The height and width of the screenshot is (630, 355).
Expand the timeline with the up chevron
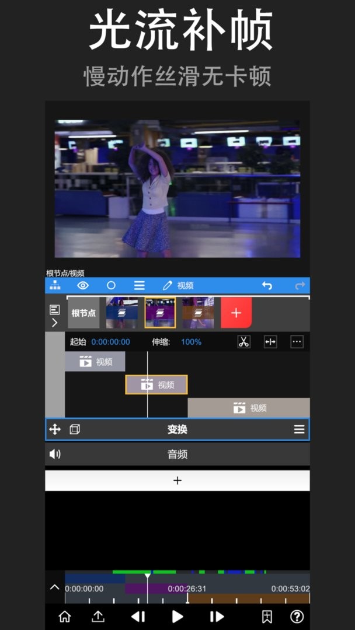(x=55, y=587)
